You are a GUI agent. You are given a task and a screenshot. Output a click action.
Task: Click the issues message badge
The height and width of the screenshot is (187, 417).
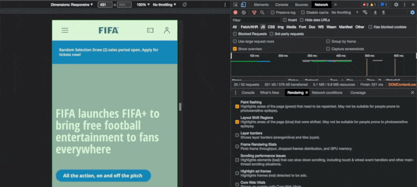(x=383, y=5)
